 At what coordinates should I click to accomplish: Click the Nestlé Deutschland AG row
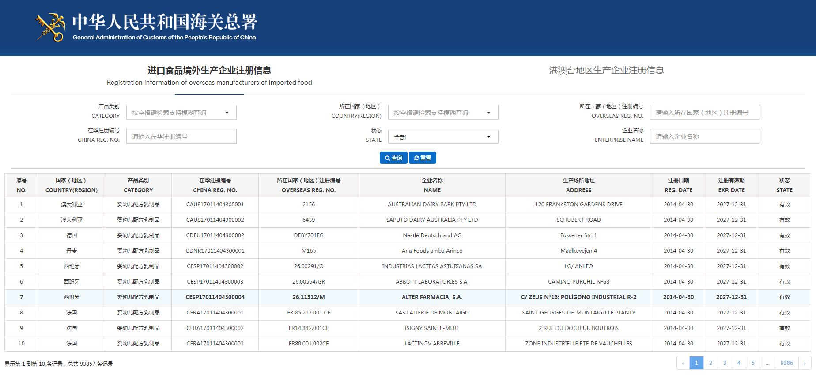pyautogui.click(x=432, y=235)
